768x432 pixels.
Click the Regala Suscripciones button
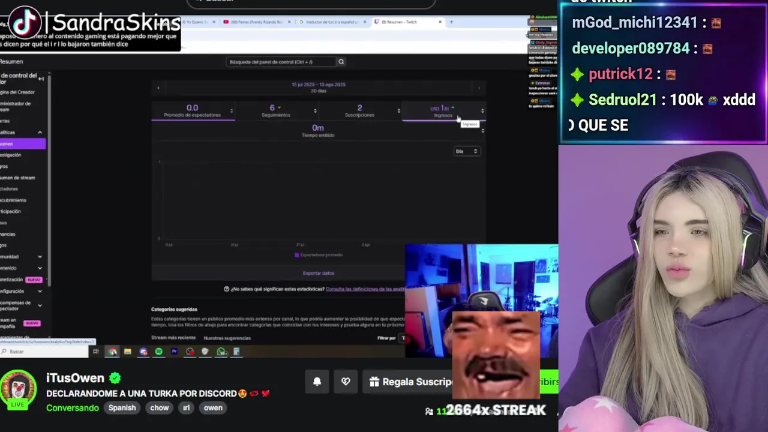coord(410,382)
